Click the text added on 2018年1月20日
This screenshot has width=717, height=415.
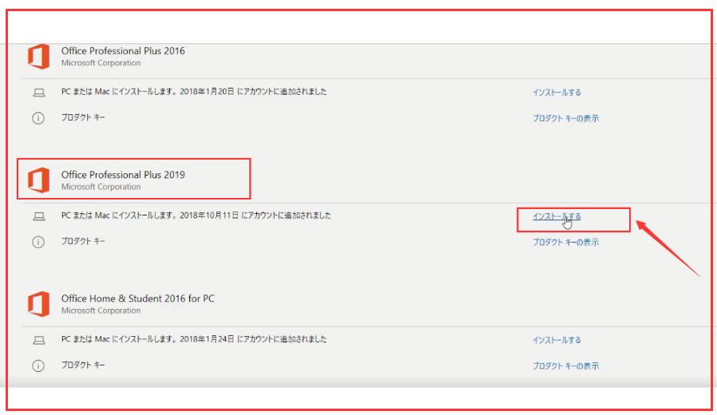point(194,92)
